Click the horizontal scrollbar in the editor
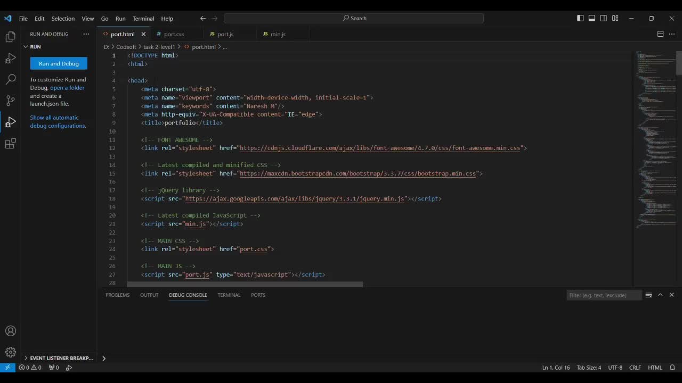Image resolution: width=682 pixels, height=383 pixels. pyautogui.click(x=245, y=284)
